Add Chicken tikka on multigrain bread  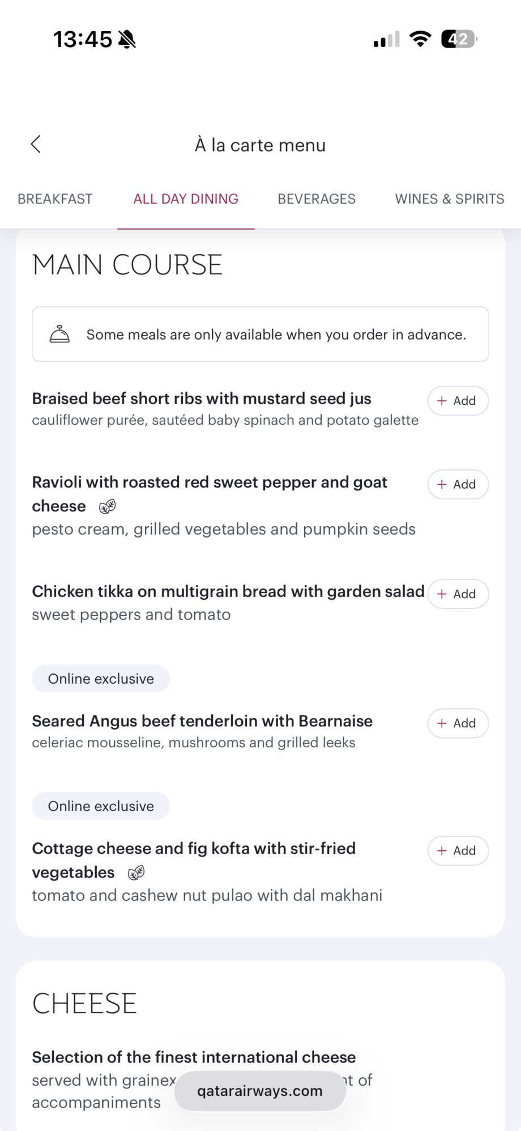point(458,594)
